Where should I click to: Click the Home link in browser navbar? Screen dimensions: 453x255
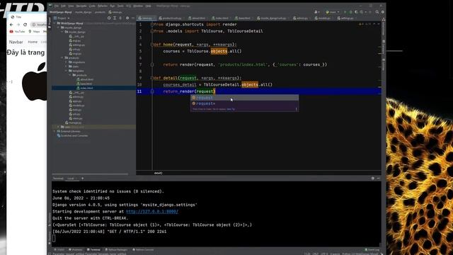point(33,42)
